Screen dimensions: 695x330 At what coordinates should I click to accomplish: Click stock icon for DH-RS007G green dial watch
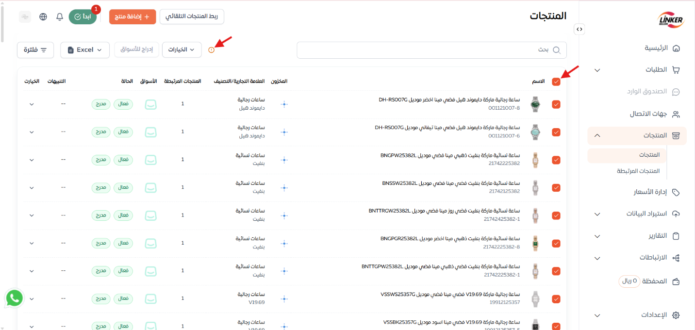284,104
